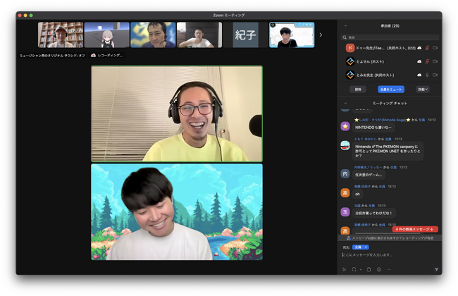Unmute the muted microphone on ドゥー先生 row
This screenshot has width=458, height=296.
point(427,48)
